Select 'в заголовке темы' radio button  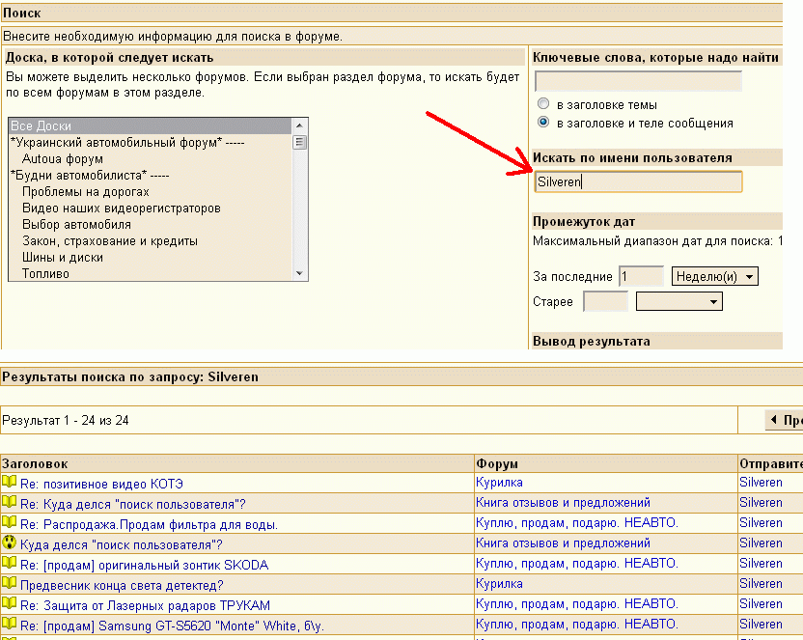[543, 104]
